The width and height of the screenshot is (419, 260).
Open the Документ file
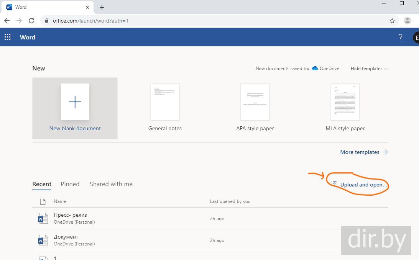(x=66, y=237)
